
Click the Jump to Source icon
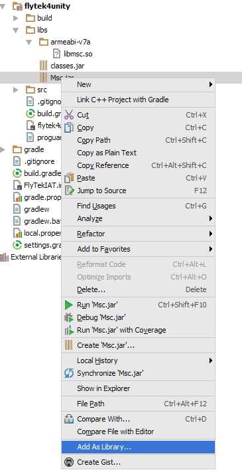(x=69, y=191)
